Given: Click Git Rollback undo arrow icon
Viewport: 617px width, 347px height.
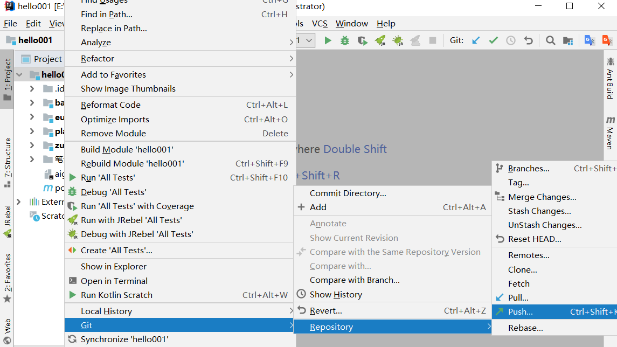Looking at the screenshot, I should pyautogui.click(x=529, y=40).
